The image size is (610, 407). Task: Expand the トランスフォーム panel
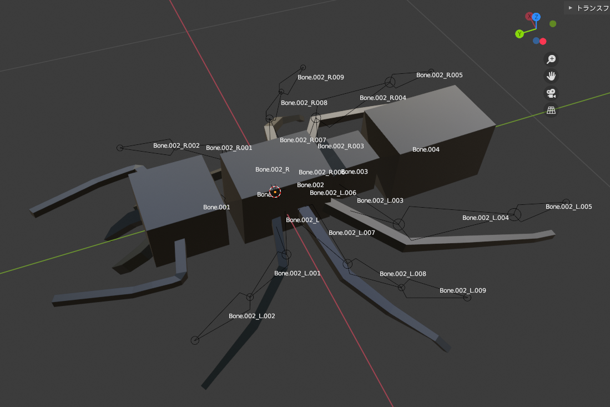click(x=587, y=8)
